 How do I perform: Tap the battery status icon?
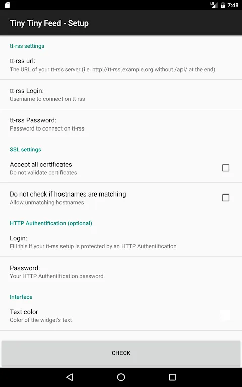(x=223, y=5)
